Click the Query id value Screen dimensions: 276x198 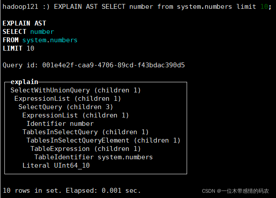coord(113,65)
